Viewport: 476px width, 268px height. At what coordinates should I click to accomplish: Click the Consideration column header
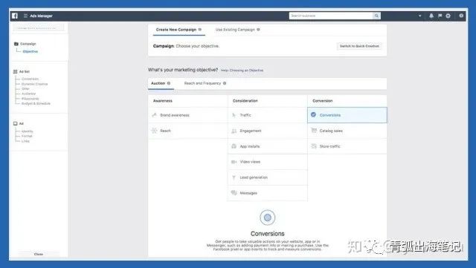[x=245, y=101]
